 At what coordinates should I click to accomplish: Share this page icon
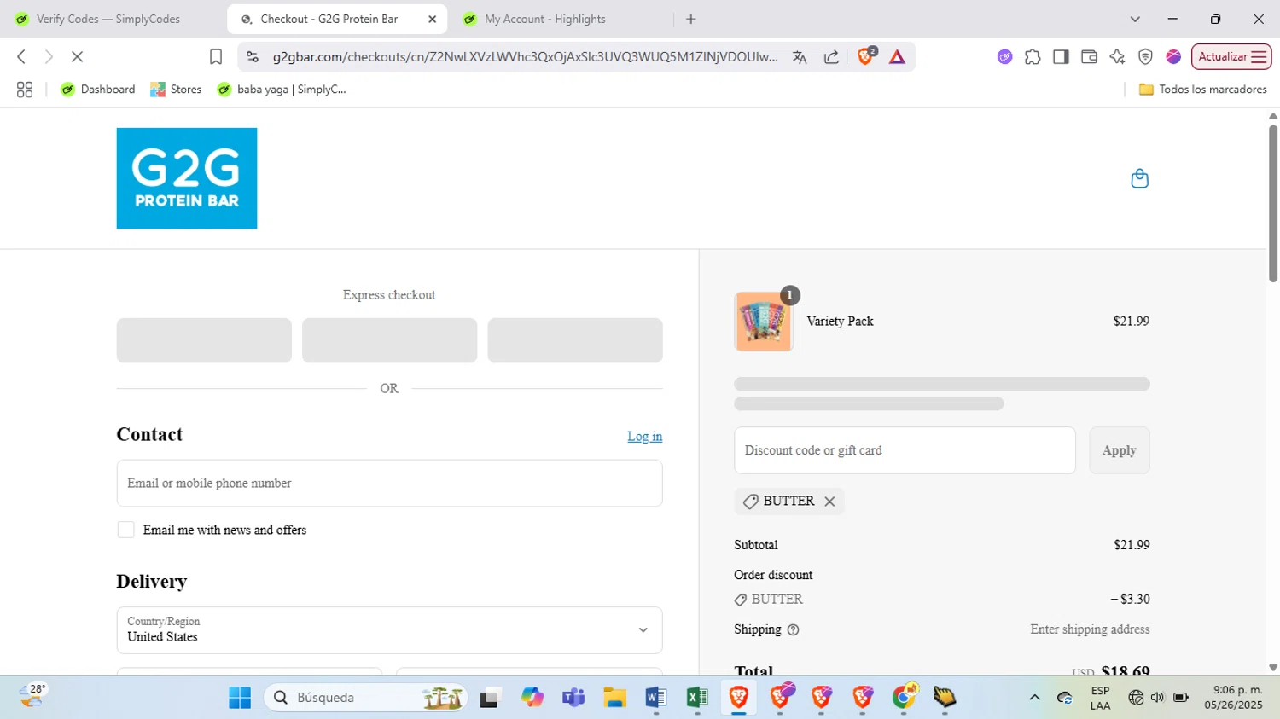click(831, 57)
